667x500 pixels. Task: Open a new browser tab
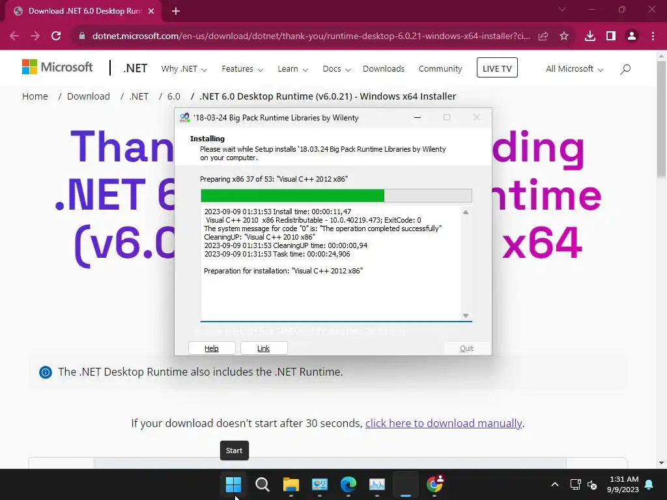click(176, 11)
